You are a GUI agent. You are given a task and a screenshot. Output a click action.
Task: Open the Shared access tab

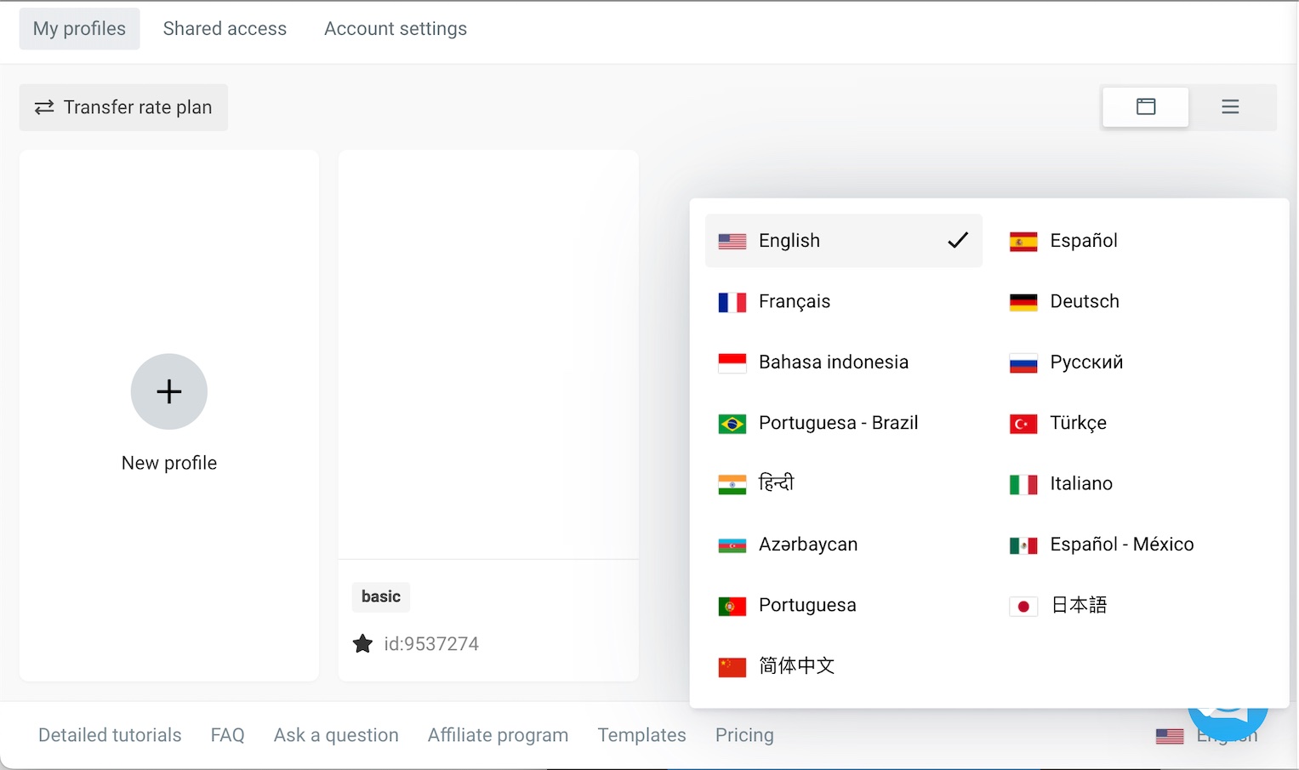point(225,29)
